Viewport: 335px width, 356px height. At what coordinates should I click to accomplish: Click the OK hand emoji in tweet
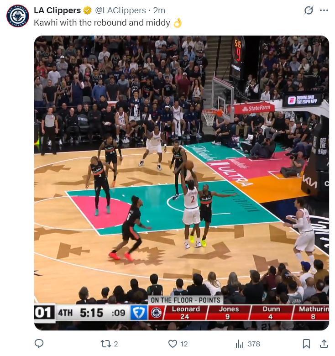pyautogui.click(x=178, y=23)
